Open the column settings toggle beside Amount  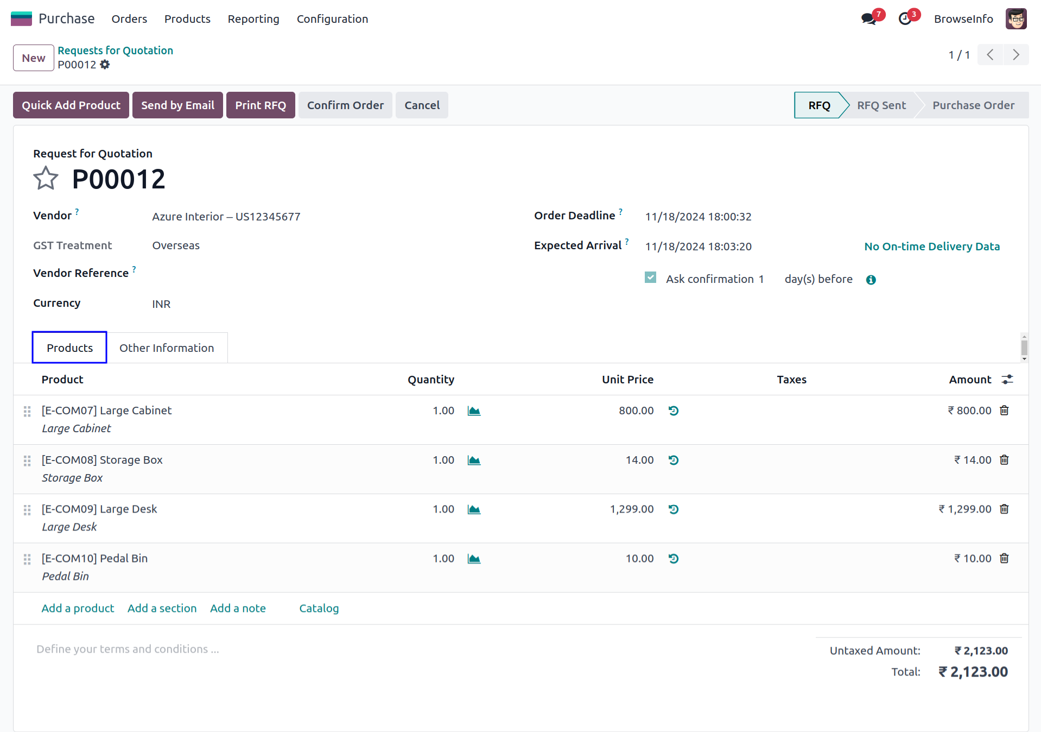(1007, 380)
